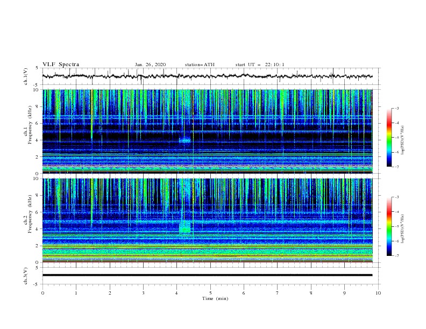Click the ch.1 colorbar log(PSD) label

click(402, 140)
